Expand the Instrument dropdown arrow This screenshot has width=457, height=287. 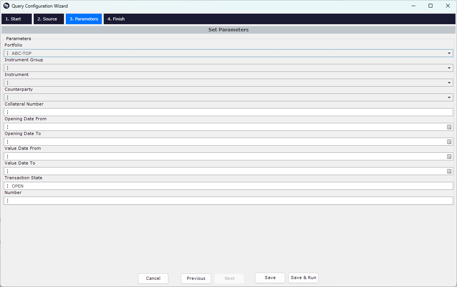coord(449,83)
